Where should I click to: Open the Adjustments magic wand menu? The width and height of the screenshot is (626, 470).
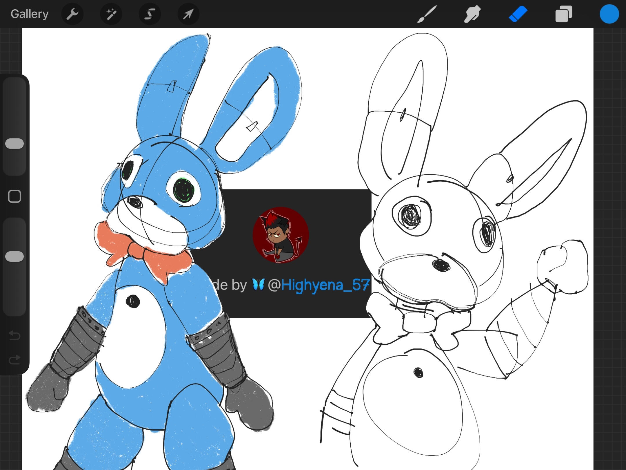point(111,14)
